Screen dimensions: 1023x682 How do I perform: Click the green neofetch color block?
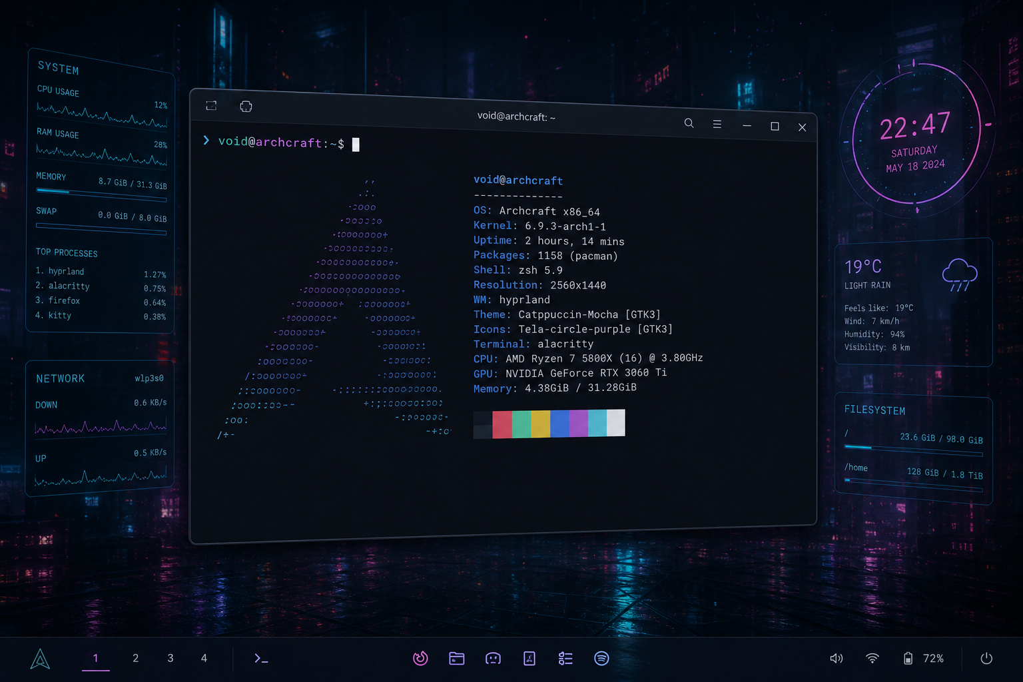pos(521,424)
